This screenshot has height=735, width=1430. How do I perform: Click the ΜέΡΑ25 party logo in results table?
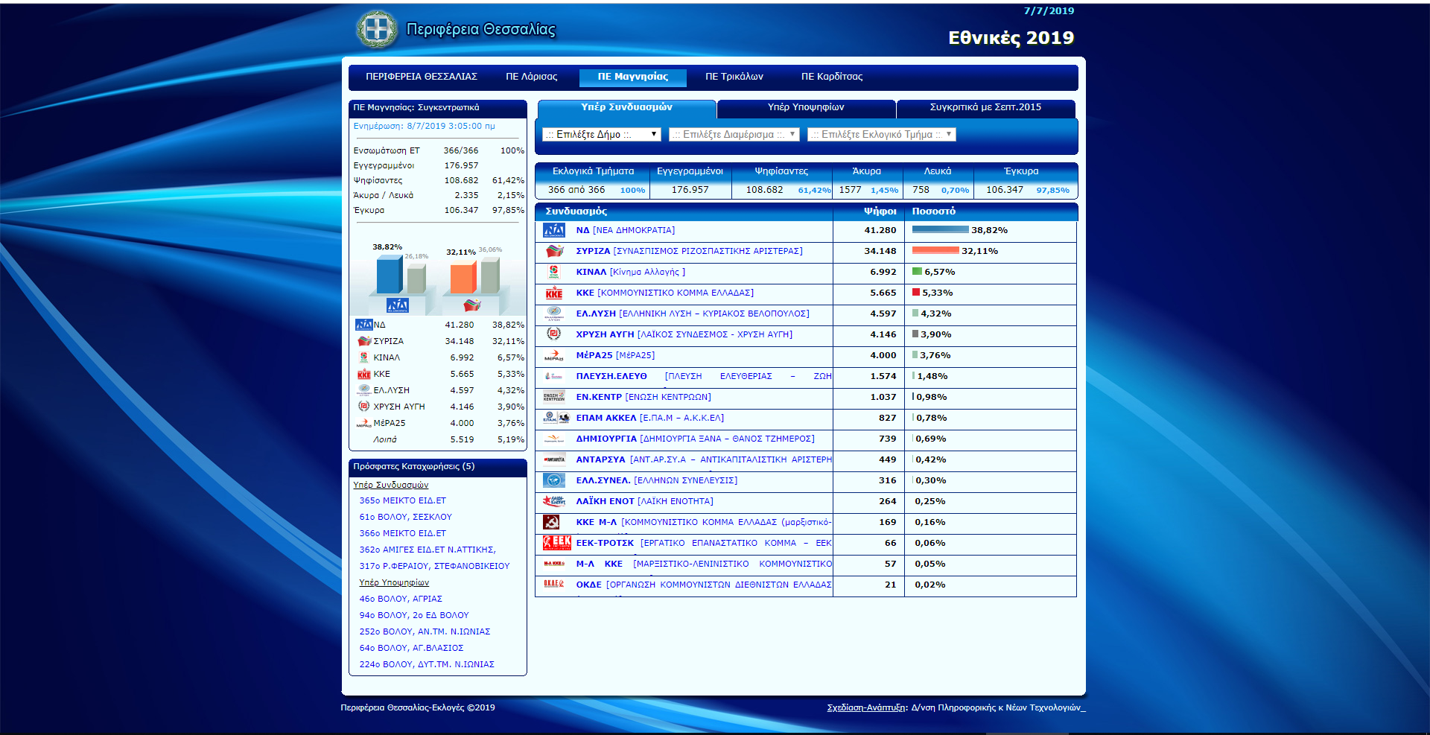553,356
